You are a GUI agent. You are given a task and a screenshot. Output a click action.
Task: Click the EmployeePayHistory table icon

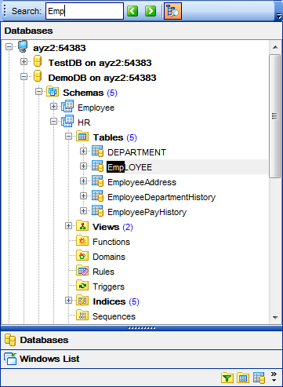tap(98, 211)
